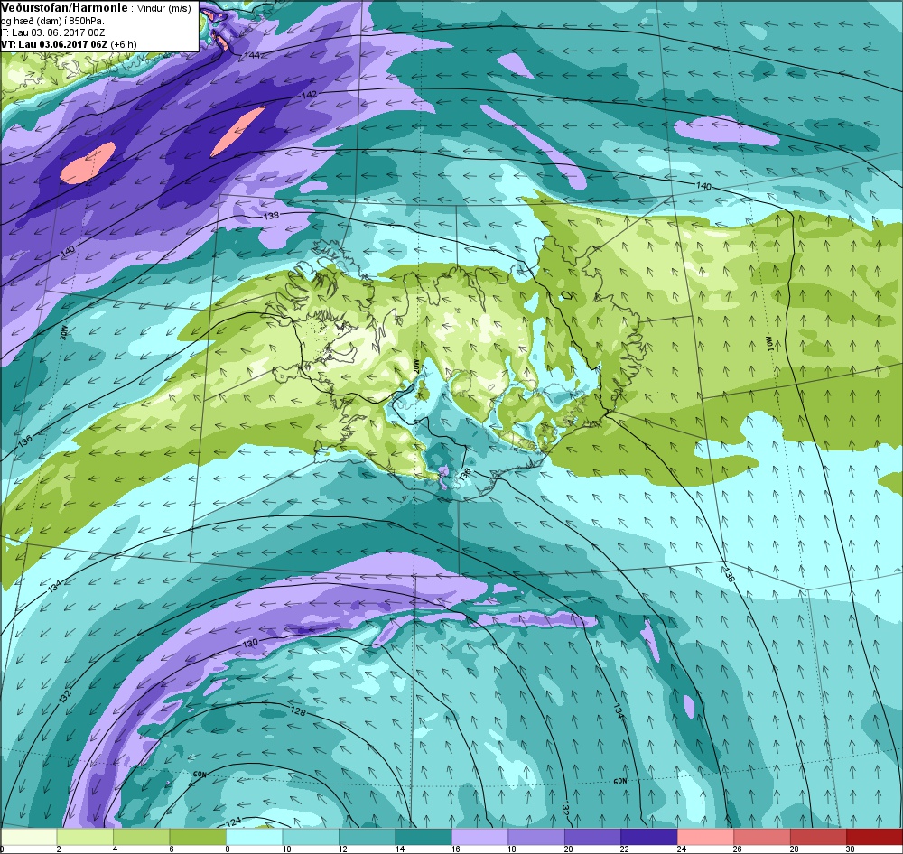Click the "20W" longitude label over Iceland
Image resolution: width=903 pixels, height=854 pixels.
(x=415, y=367)
